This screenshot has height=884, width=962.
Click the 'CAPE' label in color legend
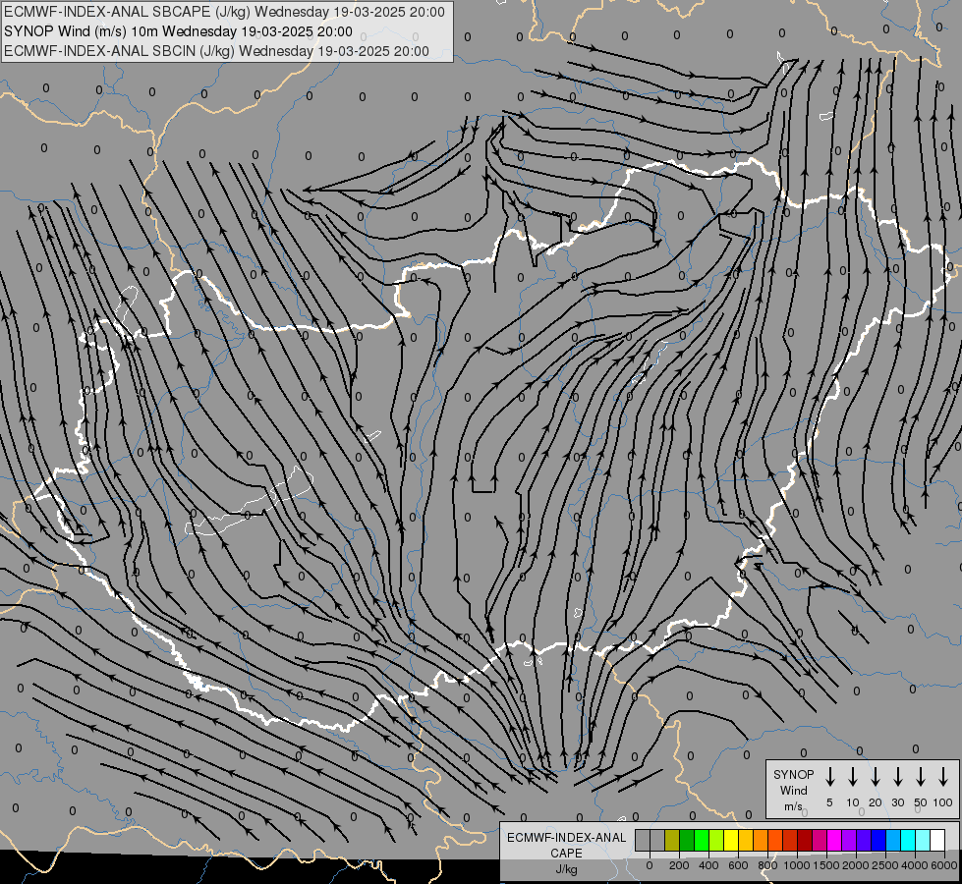click(566, 853)
